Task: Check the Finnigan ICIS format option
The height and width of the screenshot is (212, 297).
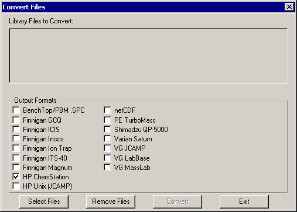Action: point(16,129)
